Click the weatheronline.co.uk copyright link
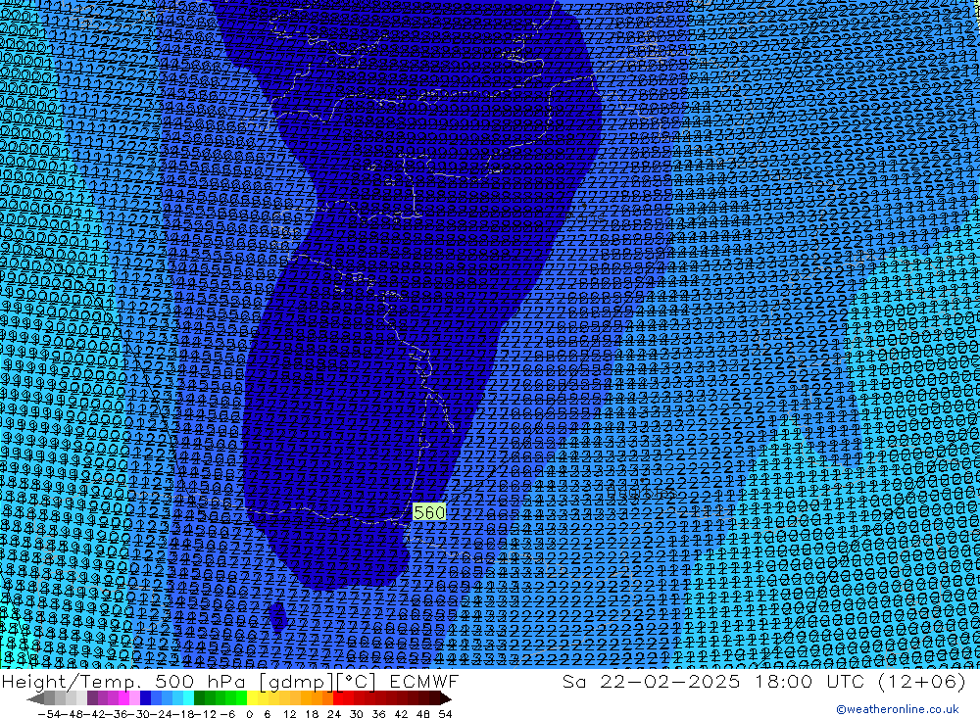The width and height of the screenshot is (980, 718). pos(898,709)
